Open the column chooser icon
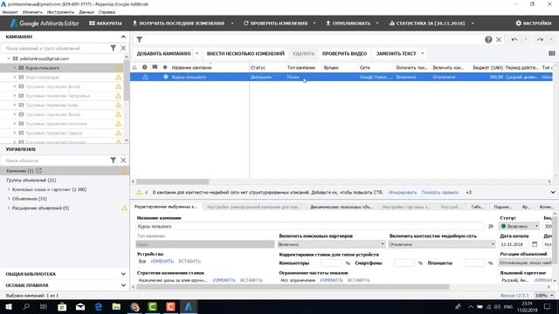This screenshot has width=559, height=314. (551, 53)
